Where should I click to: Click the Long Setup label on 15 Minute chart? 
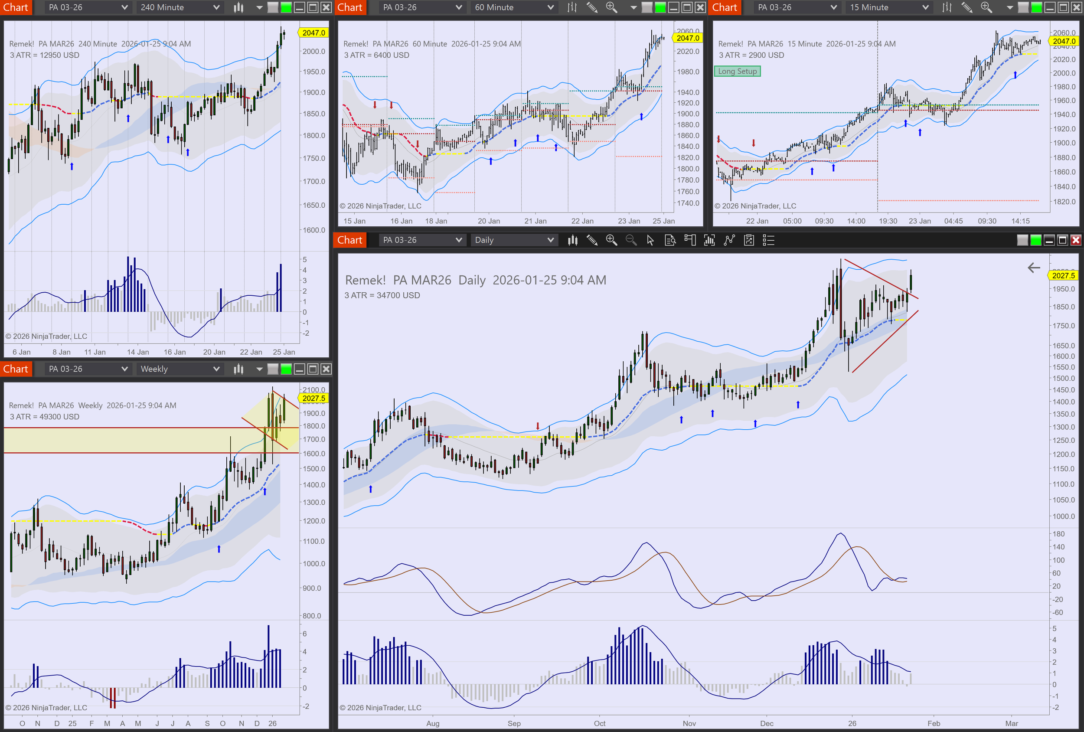(x=737, y=72)
